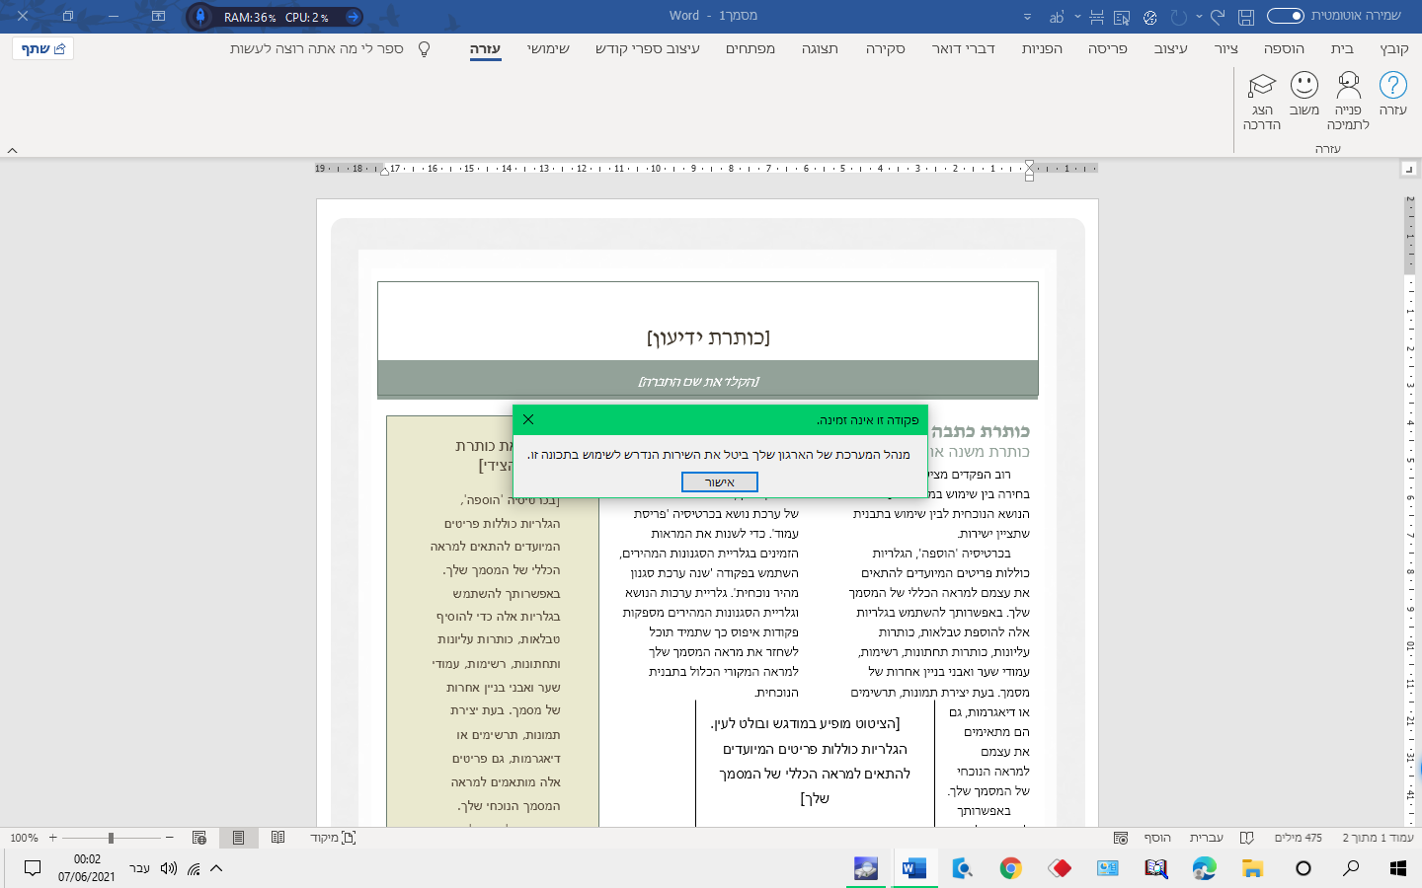The height and width of the screenshot is (888, 1422).
Task: Click the proofing book icon in status bar
Action: pos(1246,838)
